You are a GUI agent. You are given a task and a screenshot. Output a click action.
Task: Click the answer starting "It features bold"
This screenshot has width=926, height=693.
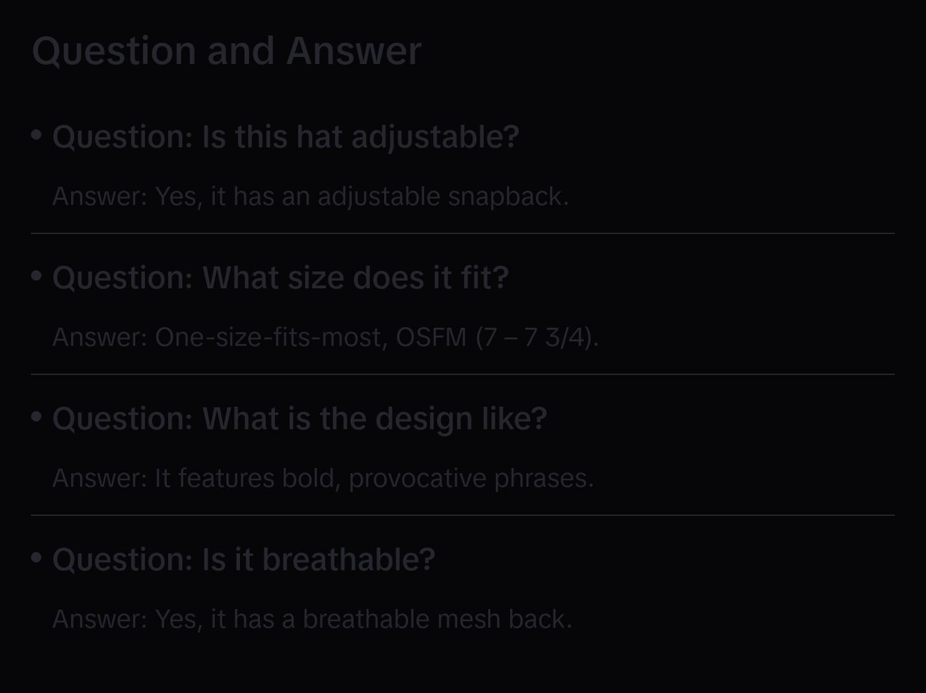coord(323,478)
